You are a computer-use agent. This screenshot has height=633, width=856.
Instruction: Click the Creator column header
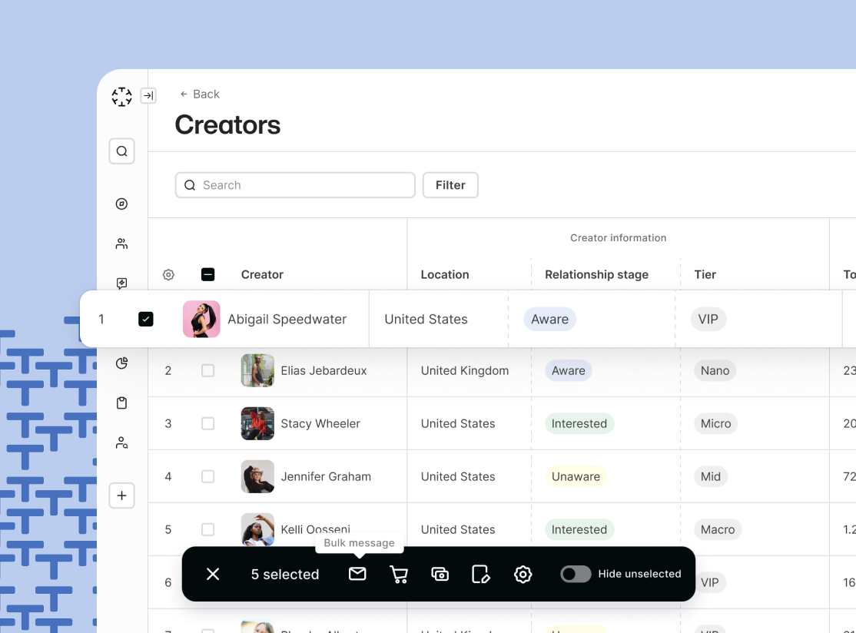pos(262,274)
